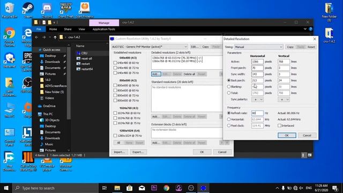Open New folder (6) on desktop
343x193 pixels.
329,12
